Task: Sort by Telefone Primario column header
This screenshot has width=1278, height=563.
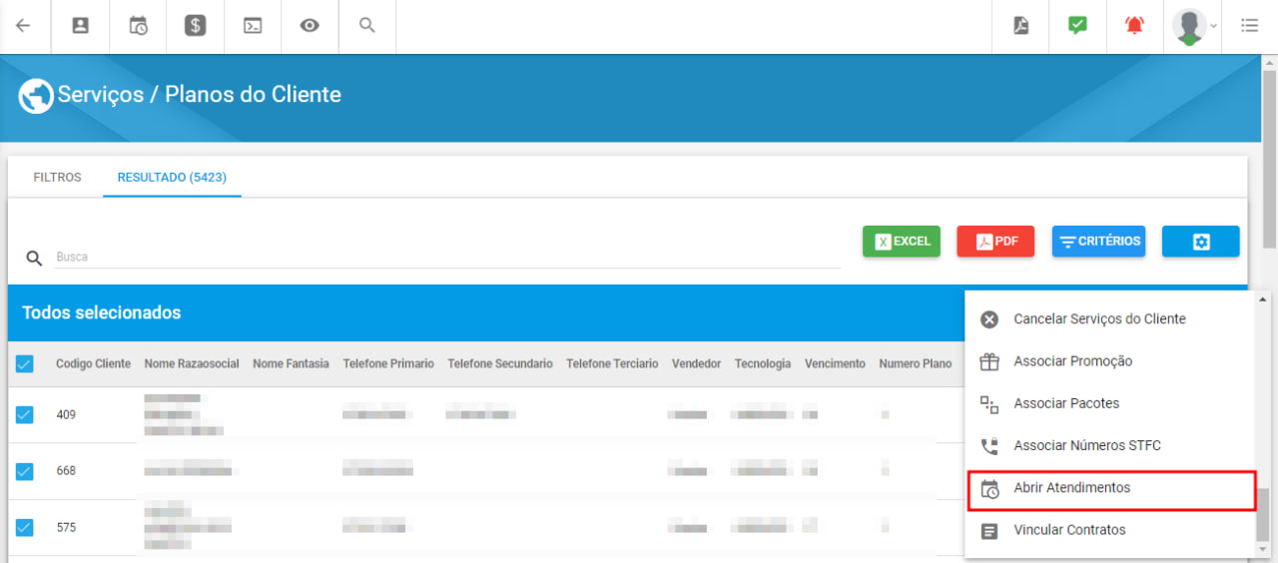Action: (388, 364)
